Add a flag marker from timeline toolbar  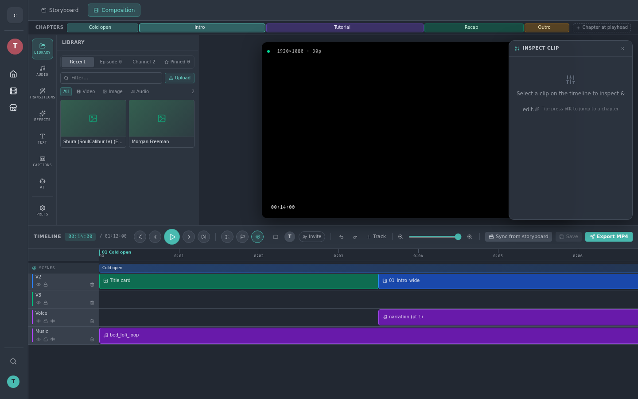tap(242, 237)
